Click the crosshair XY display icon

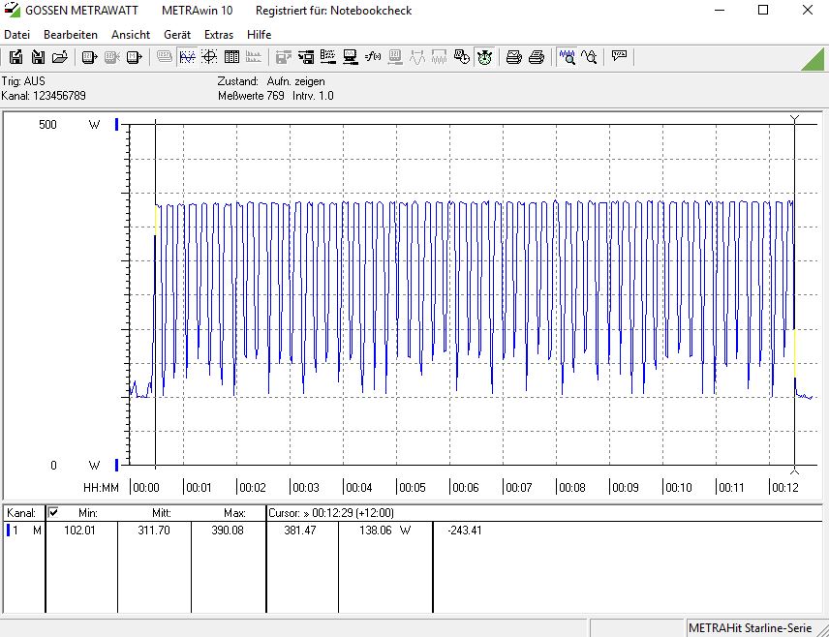(x=209, y=57)
